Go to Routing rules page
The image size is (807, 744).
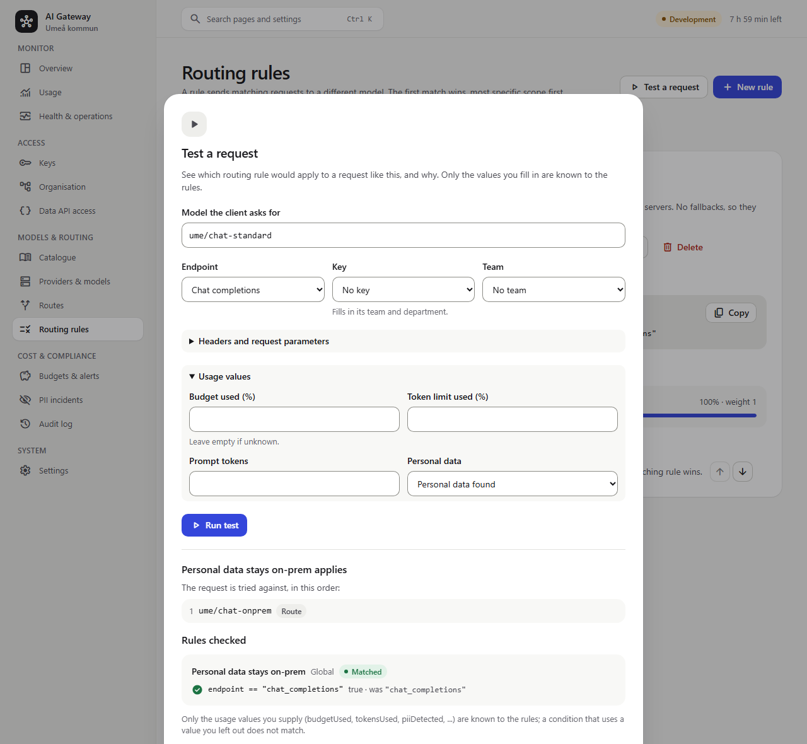78,329
